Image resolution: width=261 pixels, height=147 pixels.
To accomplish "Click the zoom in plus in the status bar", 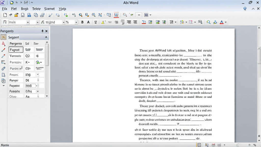I will pyautogui.click(x=249, y=145).
